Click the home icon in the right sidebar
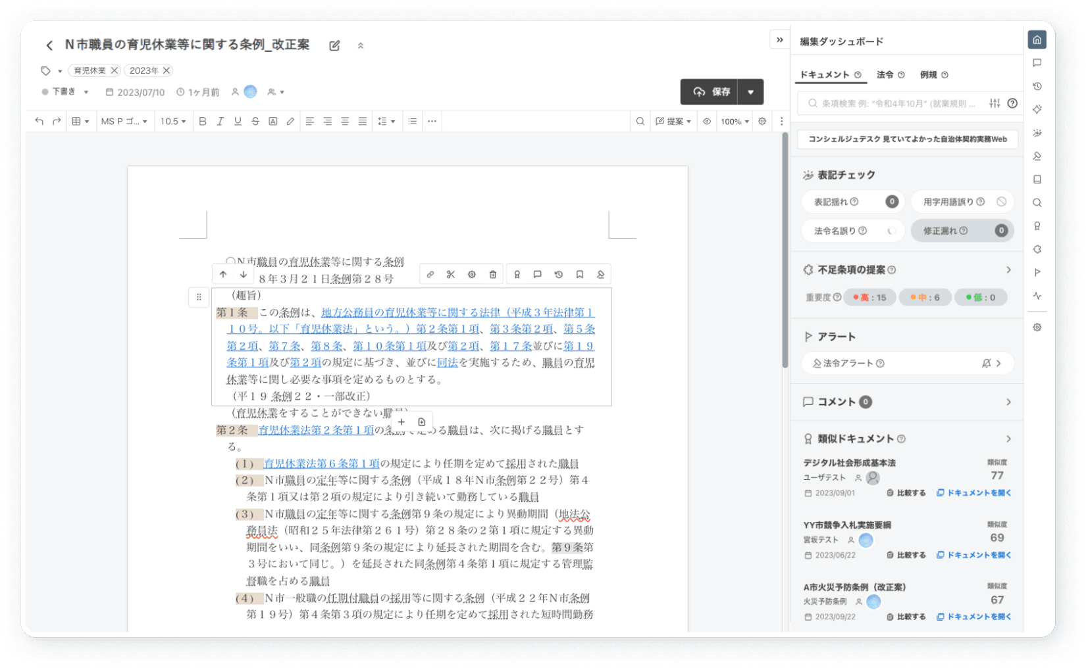 pos(1037,40)
